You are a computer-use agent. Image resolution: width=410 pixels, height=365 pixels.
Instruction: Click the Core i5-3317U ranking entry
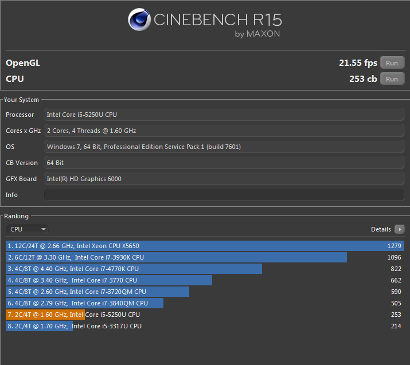(40, 326)
